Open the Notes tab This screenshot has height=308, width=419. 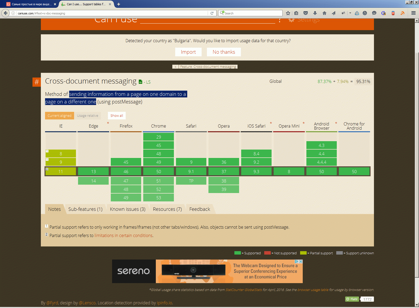coord(54,209)
